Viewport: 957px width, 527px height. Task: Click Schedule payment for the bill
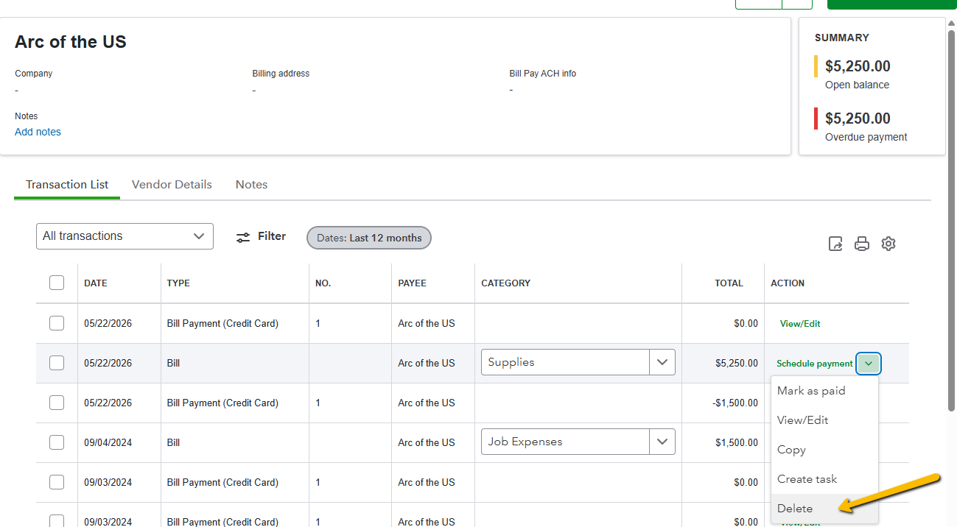[x=814, y=364]
